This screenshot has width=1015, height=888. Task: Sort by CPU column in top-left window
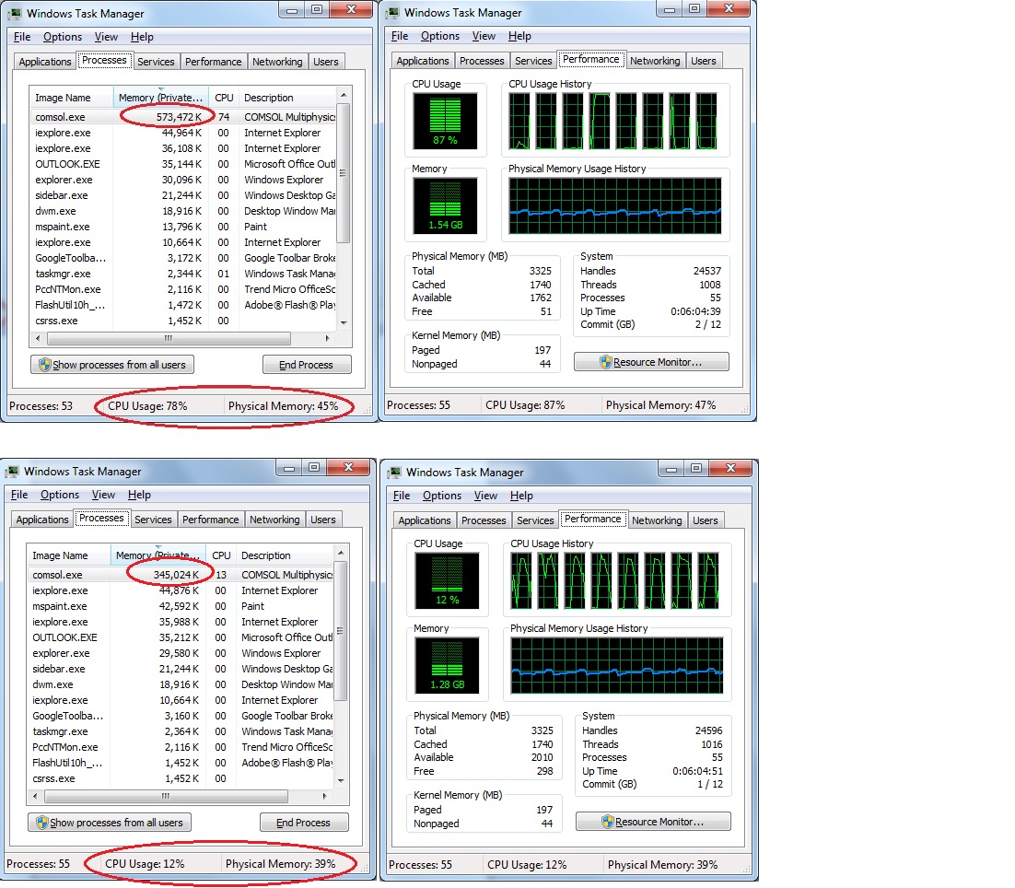tap(224, 98)
